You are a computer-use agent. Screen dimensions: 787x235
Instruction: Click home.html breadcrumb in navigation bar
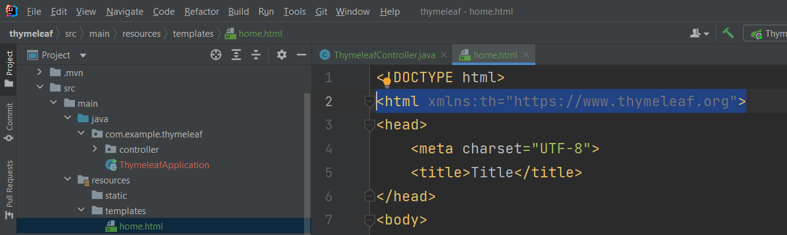(x=254, y=34)
